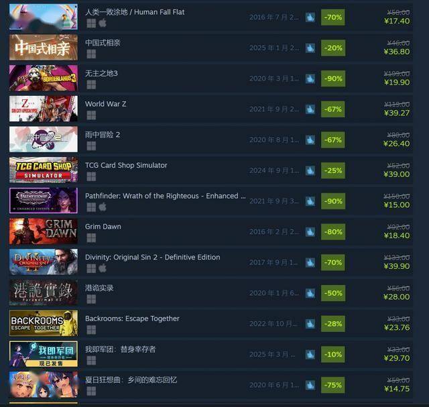The image size is (429, 407).
Task: Click the Windows icon under TCG Card Shop Simulator
Action: pyautogui.click(x=91, y=177)
